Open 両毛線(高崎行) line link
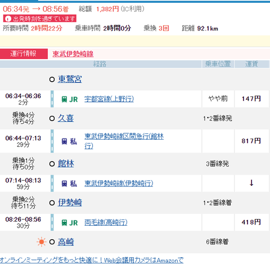 pyautogui.click(x=106, y=222)
